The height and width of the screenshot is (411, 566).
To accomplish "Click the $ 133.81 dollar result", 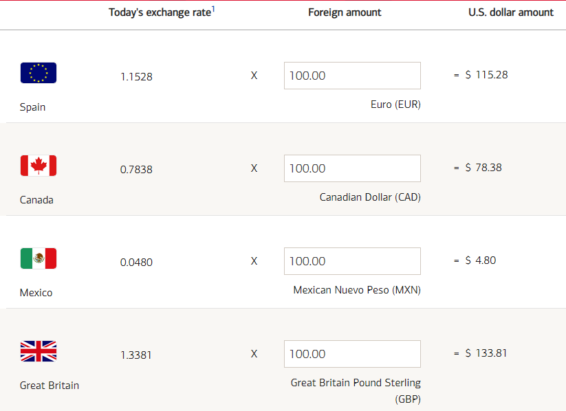I will click(486, 353).
